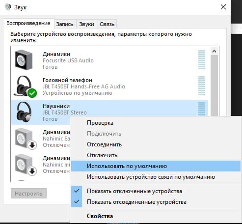
Task: Click the Sound window title icon
Action: tap(8, 7)
